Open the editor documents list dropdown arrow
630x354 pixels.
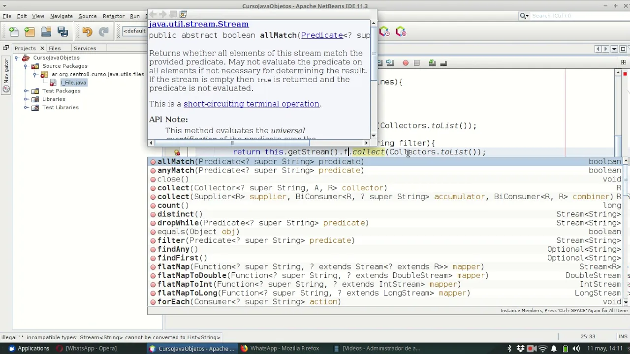click(614, 49)
